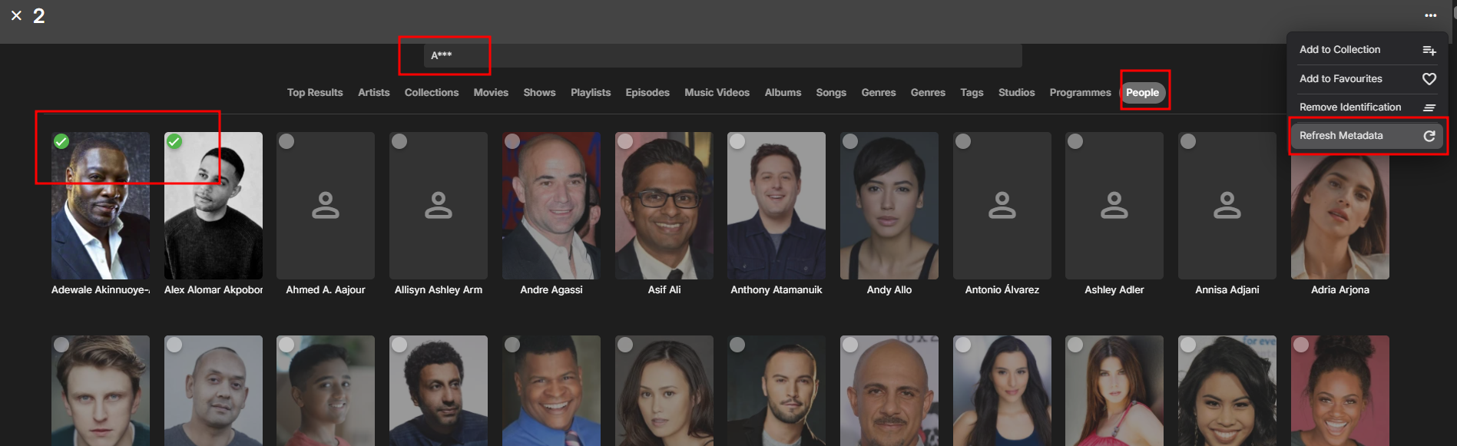The image size is (1457, 446).
Task: Open Andy Allo portrait thumbnail
Action: coord(889,206)
